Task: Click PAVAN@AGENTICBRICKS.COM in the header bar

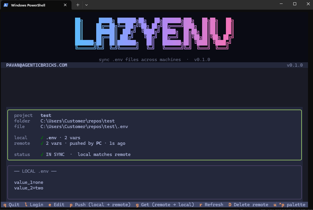Action: point(36,65)
